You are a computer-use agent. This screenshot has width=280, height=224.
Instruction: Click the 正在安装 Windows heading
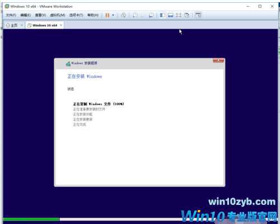[85, 76]
